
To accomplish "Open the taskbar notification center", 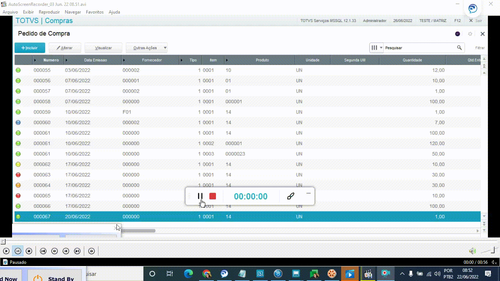I will pos(488,273).
